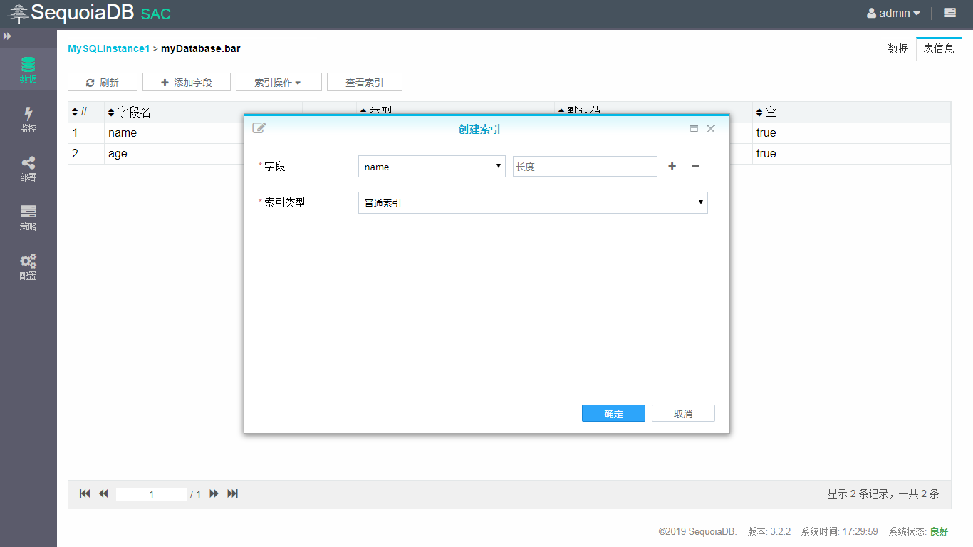
Task: Open the 策略 (Strategy) sidebar section
Action: click(x=28, y=218)
